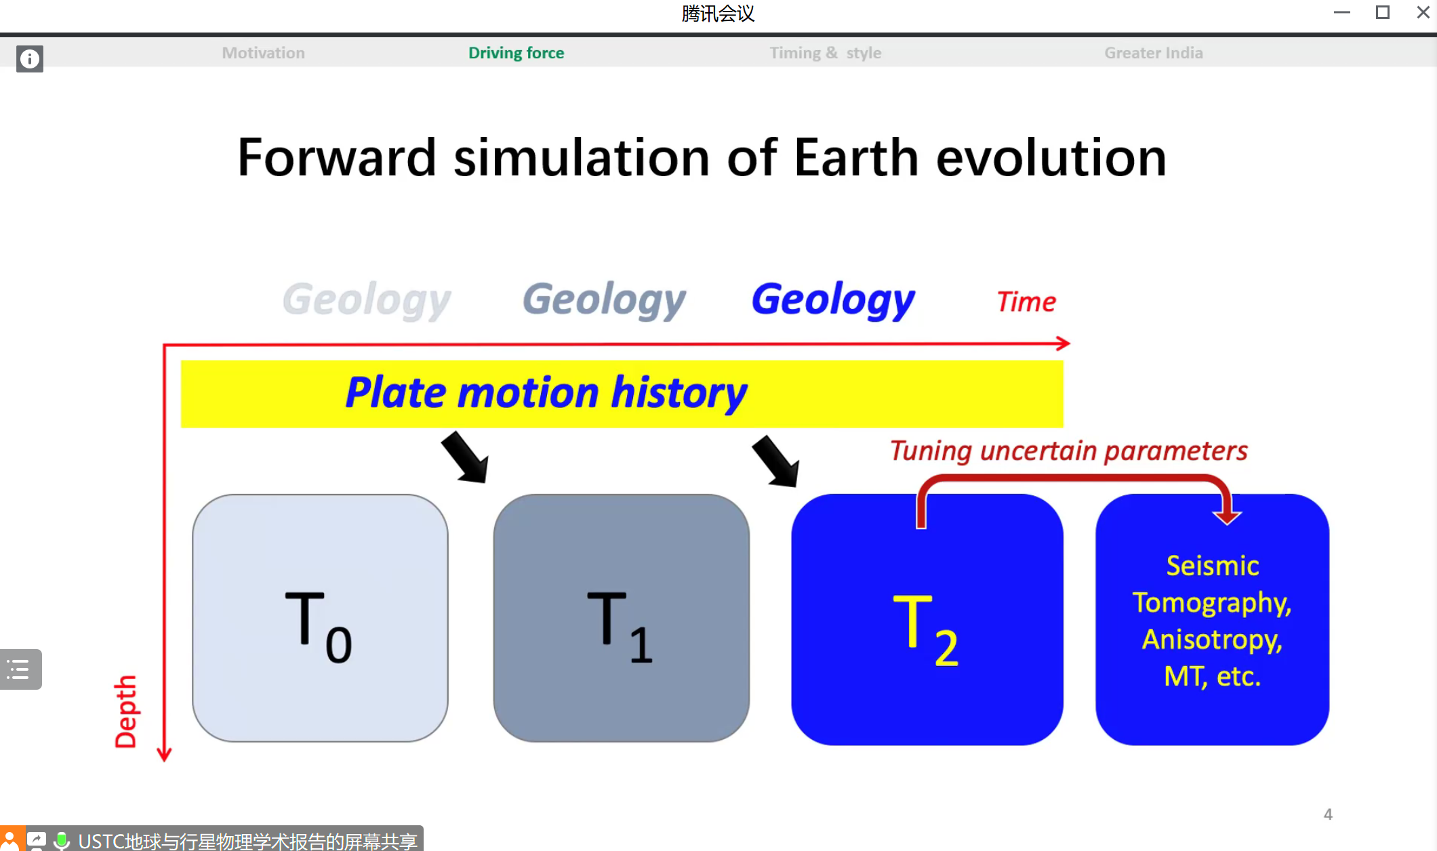This screenshot has height=851, width=1437.
Task: Click the slide title Forward simulation text
Action: click(x=702, y=157)
